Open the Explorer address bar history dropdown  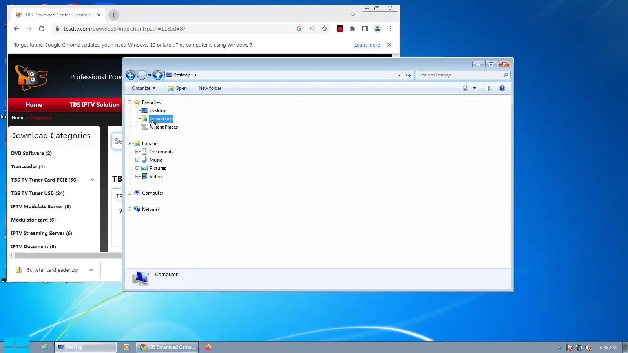coord(399,75)
